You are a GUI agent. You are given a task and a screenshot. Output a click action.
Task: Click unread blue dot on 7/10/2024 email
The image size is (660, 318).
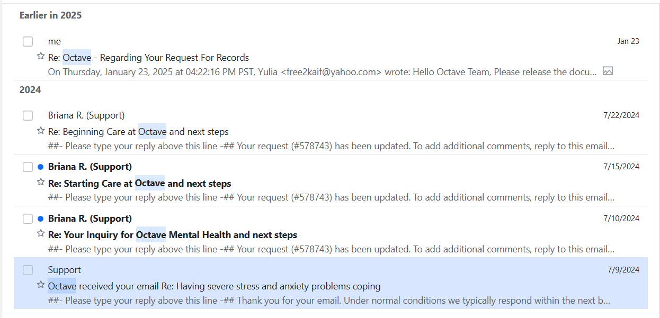coord(41,219)
